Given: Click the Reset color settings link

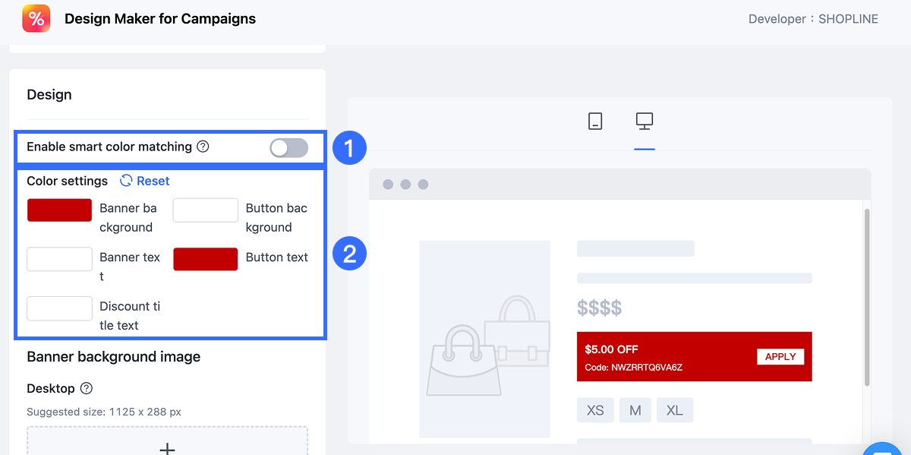Looking at the screenshot, I should [153, 181].
